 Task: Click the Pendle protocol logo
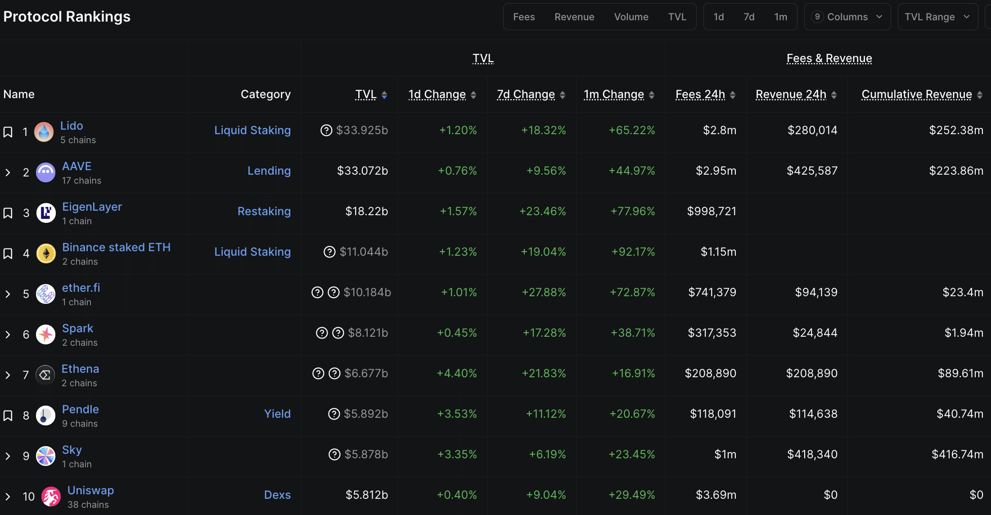[x=45, y=416]
